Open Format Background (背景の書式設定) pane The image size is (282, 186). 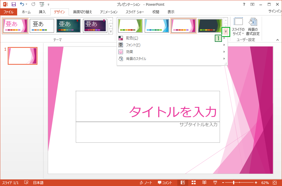(x=253, y=27)
